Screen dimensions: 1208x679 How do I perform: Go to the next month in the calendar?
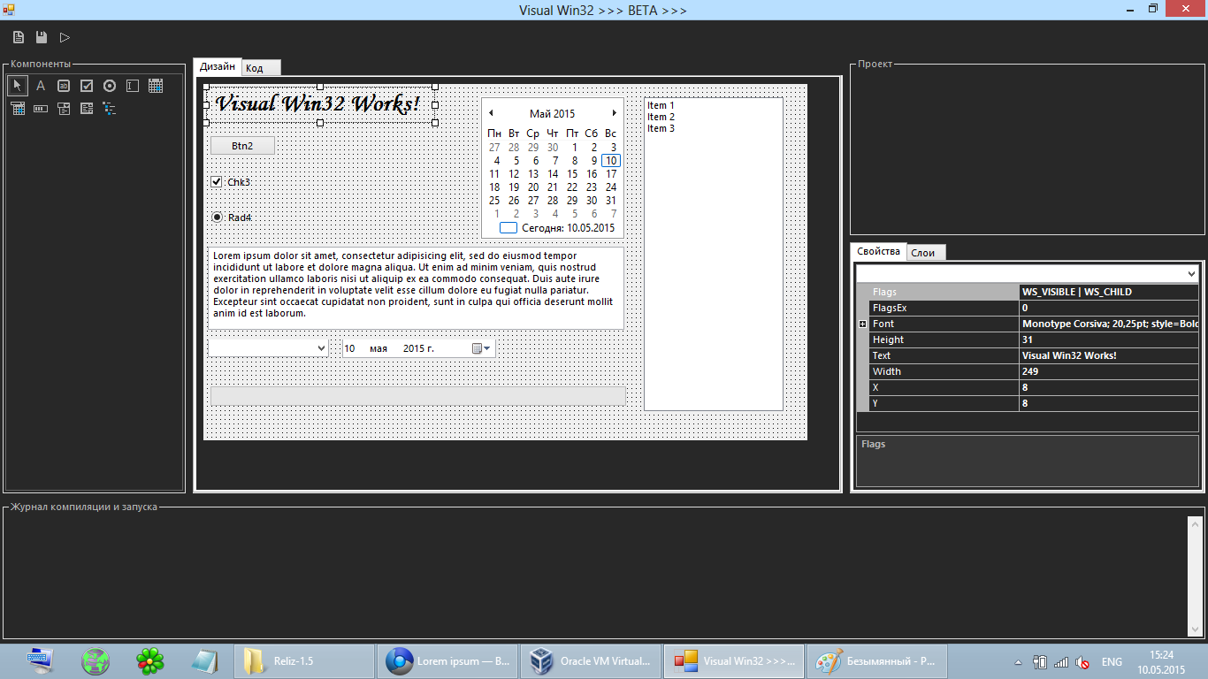615,113
